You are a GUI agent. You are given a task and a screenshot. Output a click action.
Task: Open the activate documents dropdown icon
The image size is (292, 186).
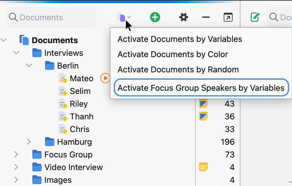click(124, 17)
